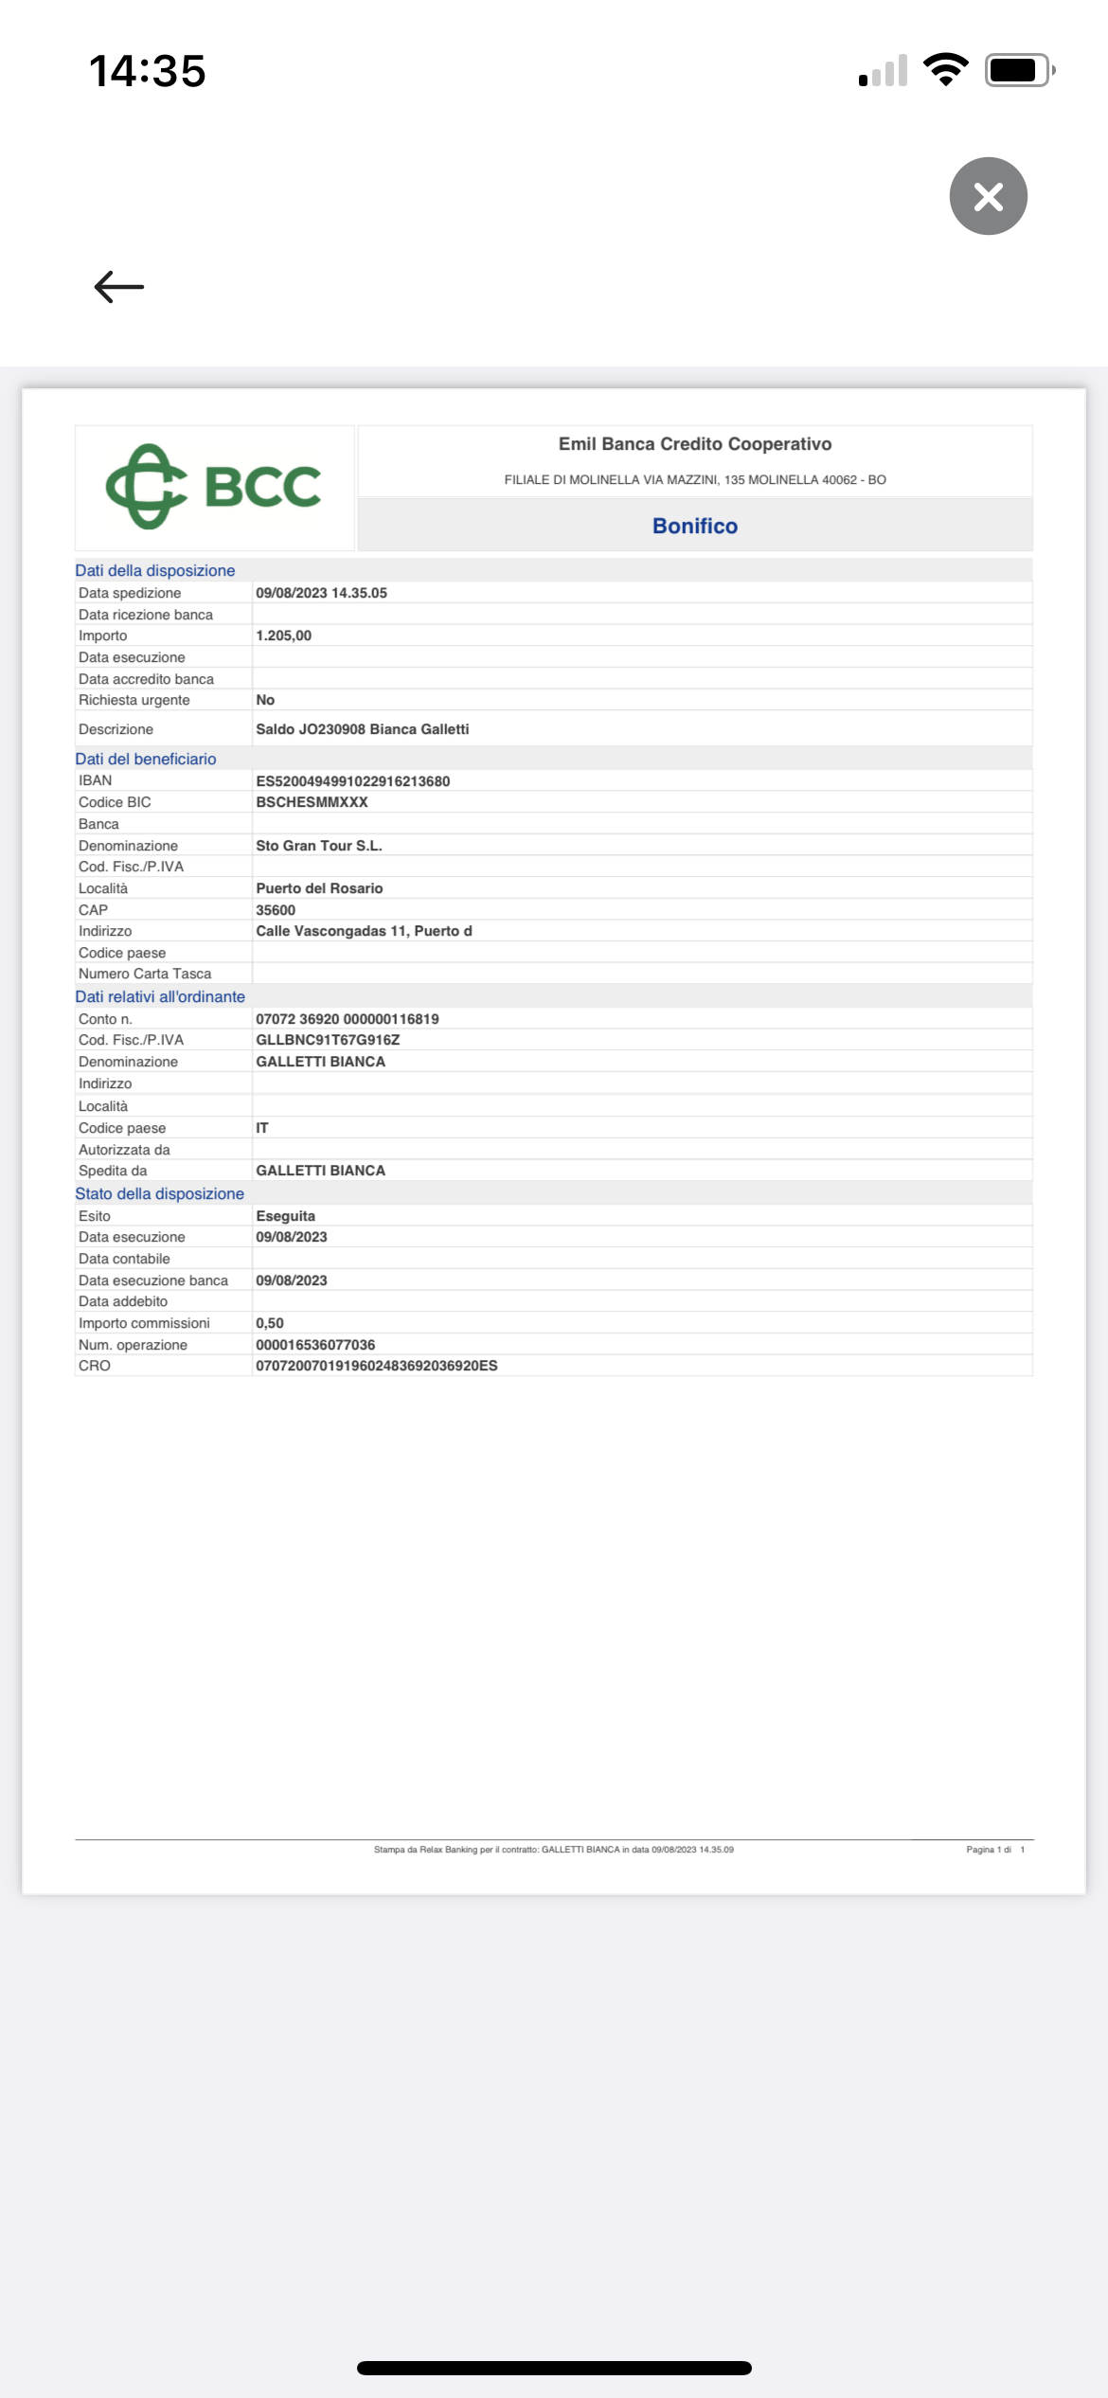Tap the 14:35 clock in status bar

coord(147,71)
